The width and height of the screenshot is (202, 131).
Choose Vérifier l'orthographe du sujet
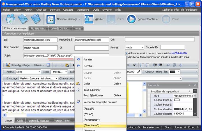click(x=101, y=102)
